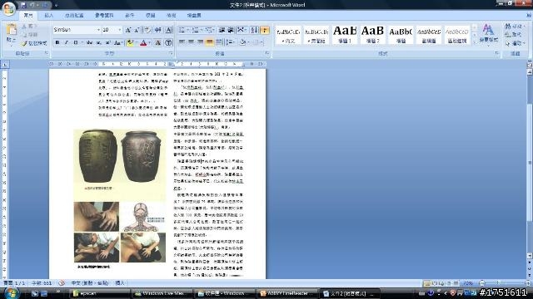Switch to the View ribbon tab
This screenshot has height=299, width=533.
pos(171,16)
